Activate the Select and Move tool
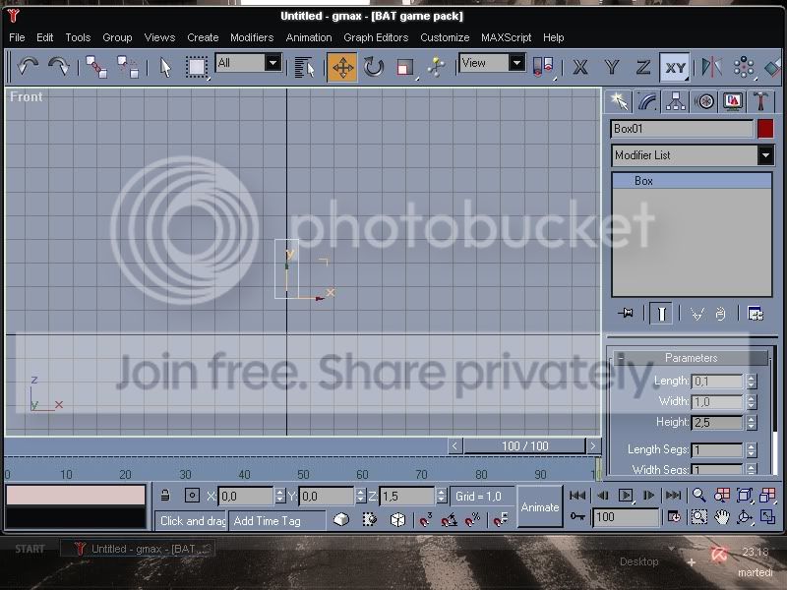The width and height of the screenshot is (787, 590). pos(342,67)
